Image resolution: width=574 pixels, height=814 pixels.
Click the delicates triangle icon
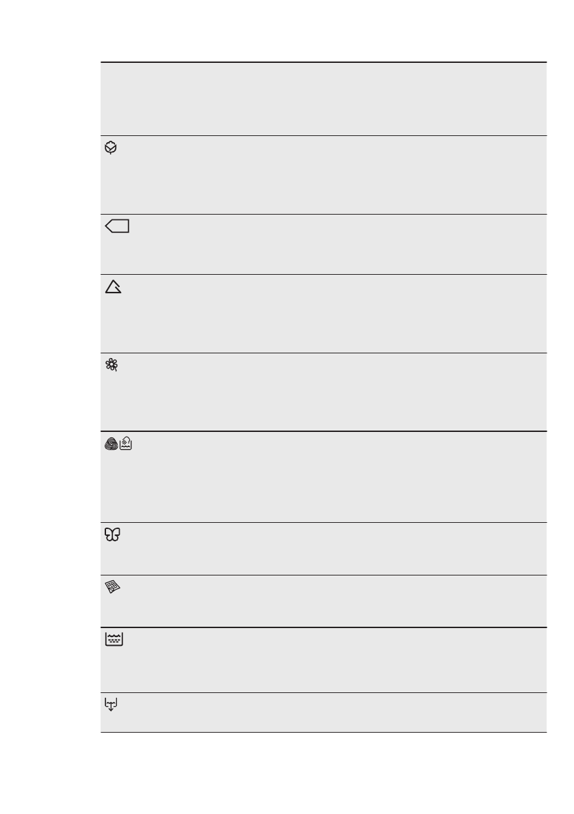coord(112,288)
